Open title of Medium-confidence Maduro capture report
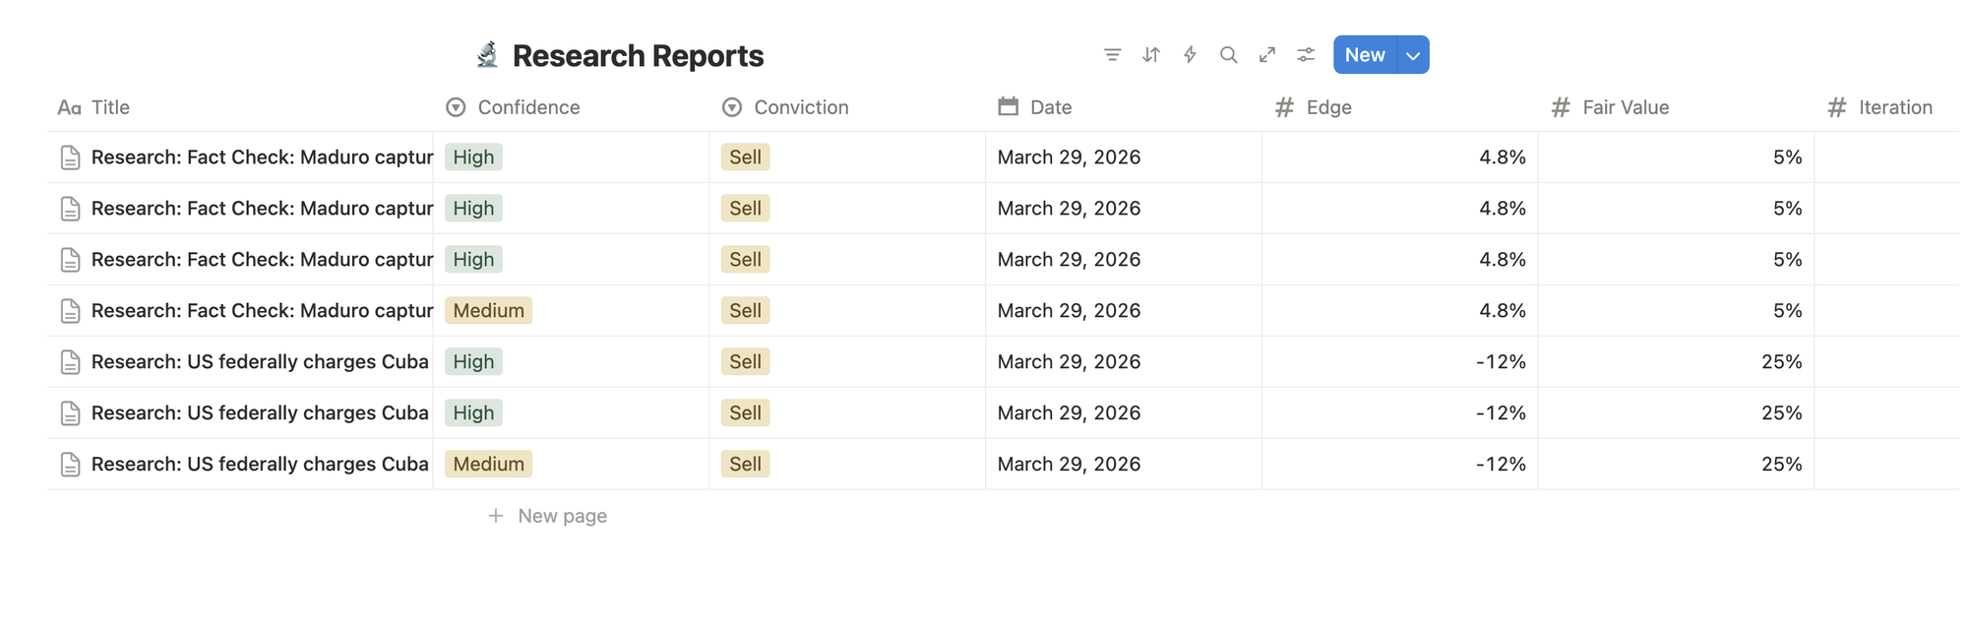 click(x=262, y=311)
